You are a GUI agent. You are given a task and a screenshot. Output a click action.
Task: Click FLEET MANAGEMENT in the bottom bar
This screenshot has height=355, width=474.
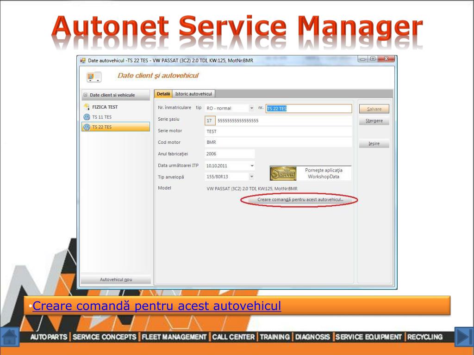(174, 337)
